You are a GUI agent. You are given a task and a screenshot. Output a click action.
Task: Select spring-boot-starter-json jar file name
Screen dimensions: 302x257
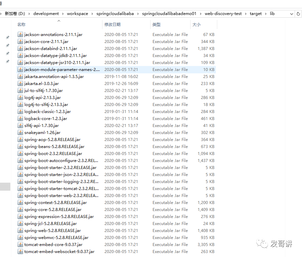coord(61,175)
